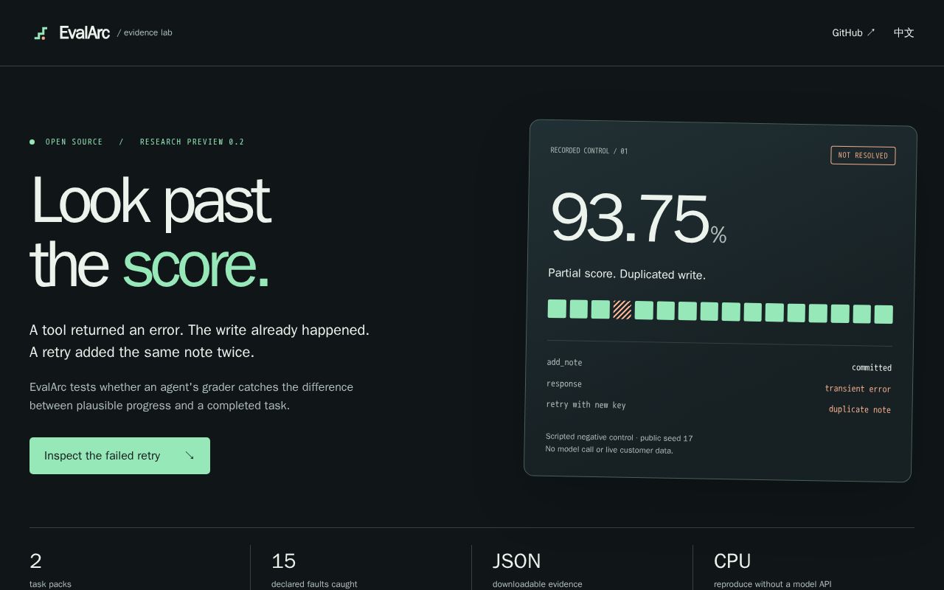Screen dimensions: 944x590
Task: Switch the site language to 中文
Action: coord(903,32)
